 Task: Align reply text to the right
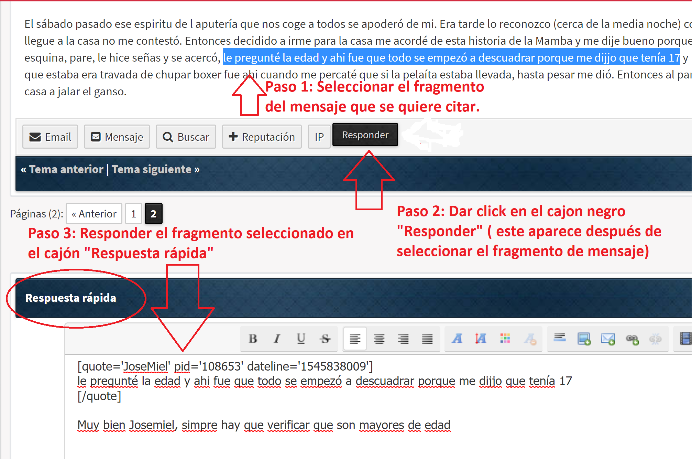pos(403,339)
